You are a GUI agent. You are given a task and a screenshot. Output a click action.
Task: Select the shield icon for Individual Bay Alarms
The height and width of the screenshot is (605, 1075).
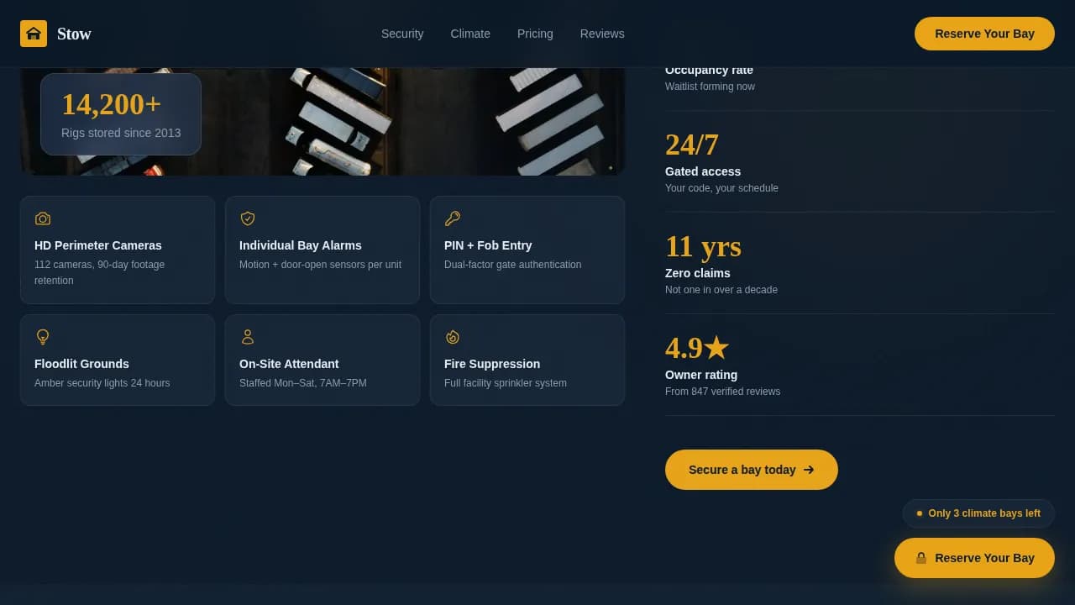[248, 218]
